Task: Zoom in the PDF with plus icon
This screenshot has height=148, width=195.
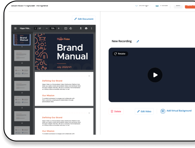Action: pyautogui.click(x=59, y=28)
